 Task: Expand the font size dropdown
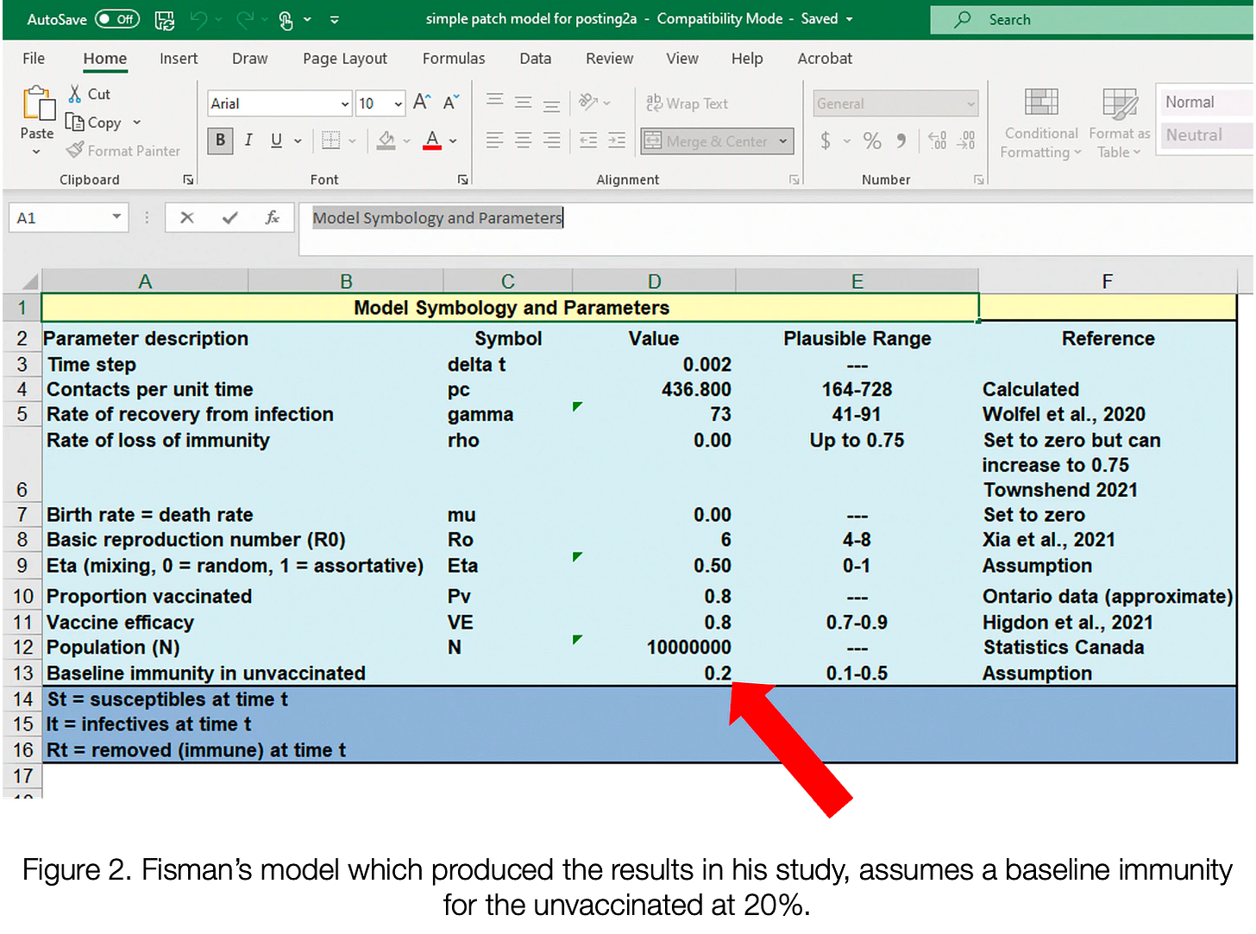click(398, 104)
